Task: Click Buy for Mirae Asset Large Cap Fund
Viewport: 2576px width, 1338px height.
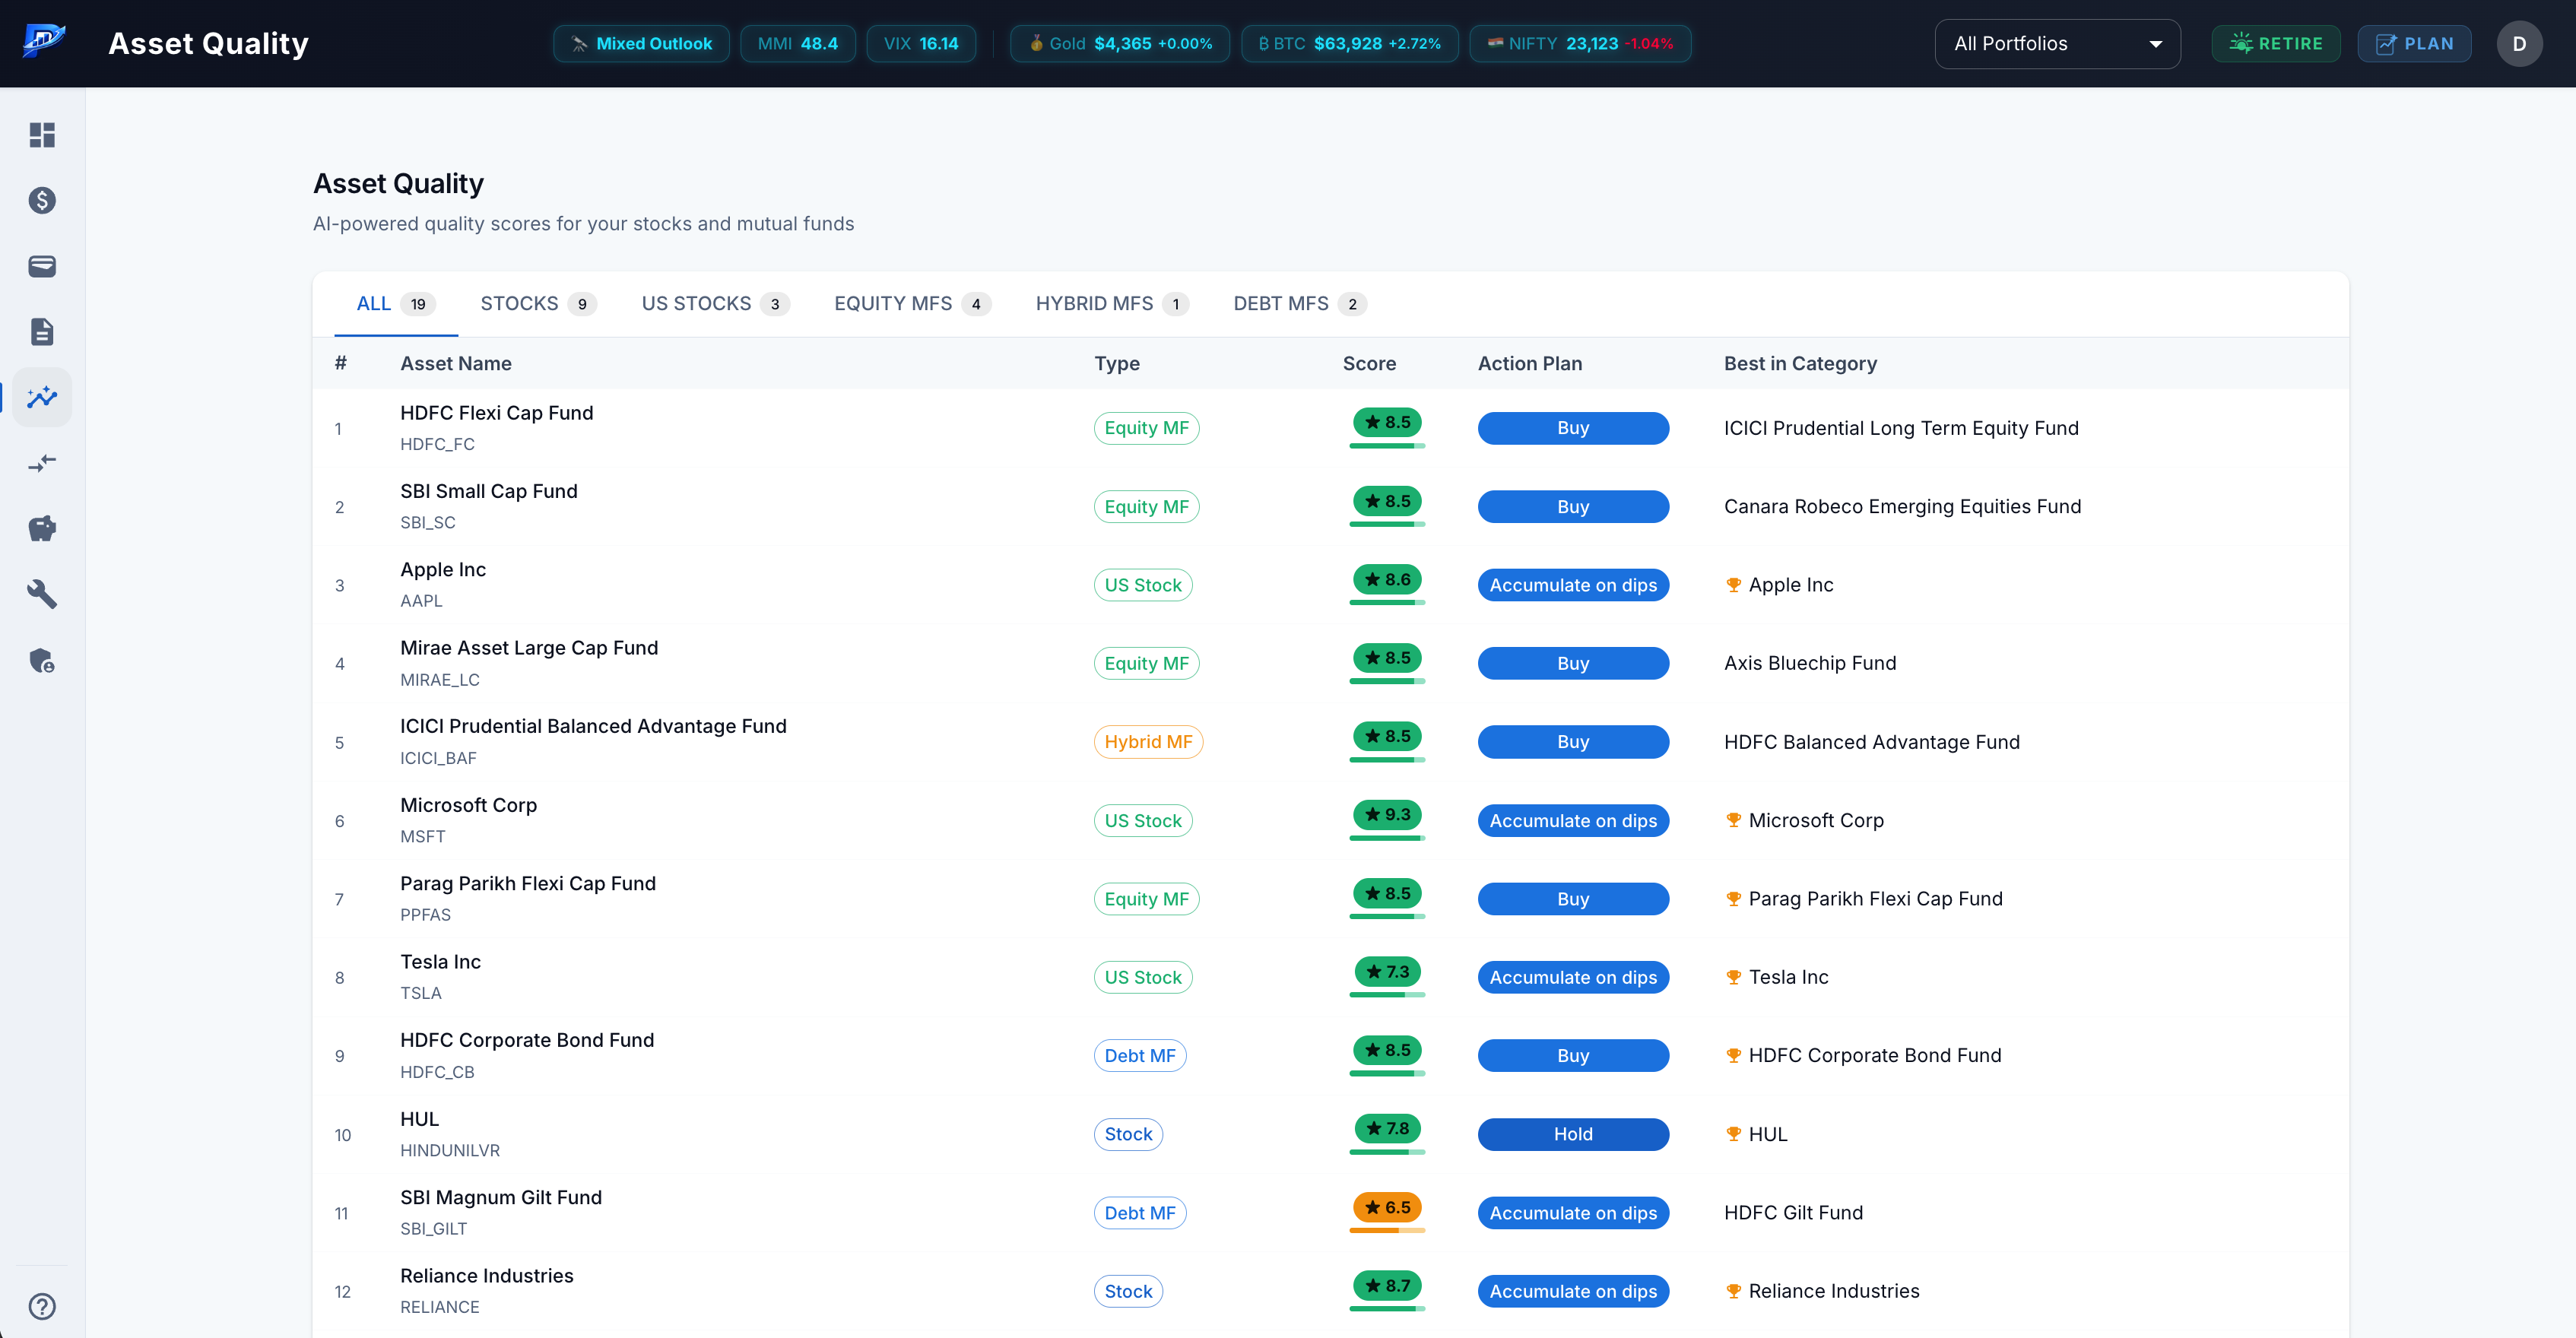Action: [x=1572, y=663]
